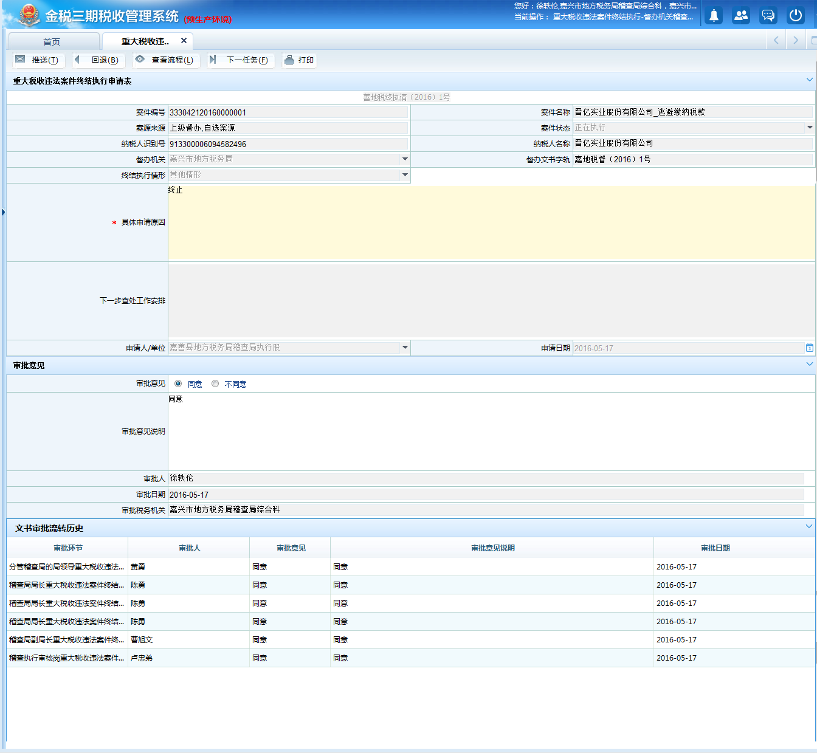Click the 审批人 field 徐轶伦
Viewport: 817px width, 753px height.
coord(486,478)
